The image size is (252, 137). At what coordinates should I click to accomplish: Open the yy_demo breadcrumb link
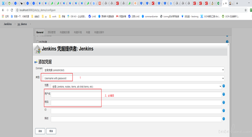(22, 24)
